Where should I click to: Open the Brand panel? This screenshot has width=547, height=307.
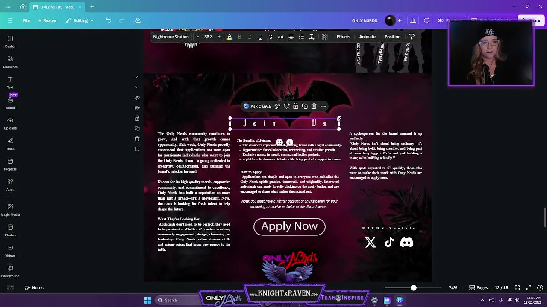pyautogui.click(x=10, y=103)
